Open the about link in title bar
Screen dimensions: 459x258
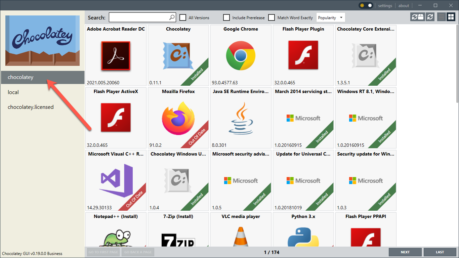(404, 6)
